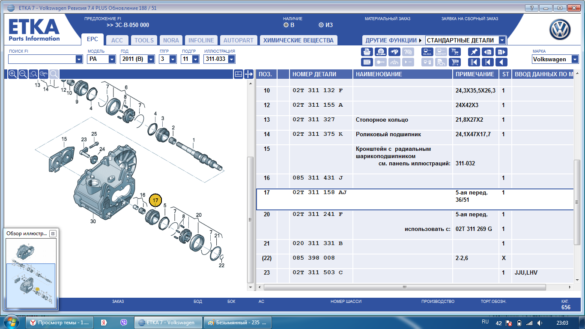The image size is (585, 329).
Task: Click the ДРУГИЕ ФУНКЦИИ button
Action: click(393, 40)
